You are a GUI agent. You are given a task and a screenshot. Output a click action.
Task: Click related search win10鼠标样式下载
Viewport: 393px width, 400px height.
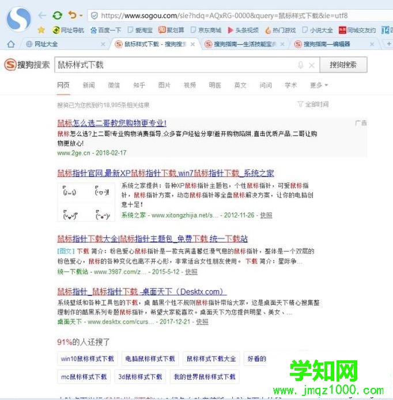(x=87, y=359)
